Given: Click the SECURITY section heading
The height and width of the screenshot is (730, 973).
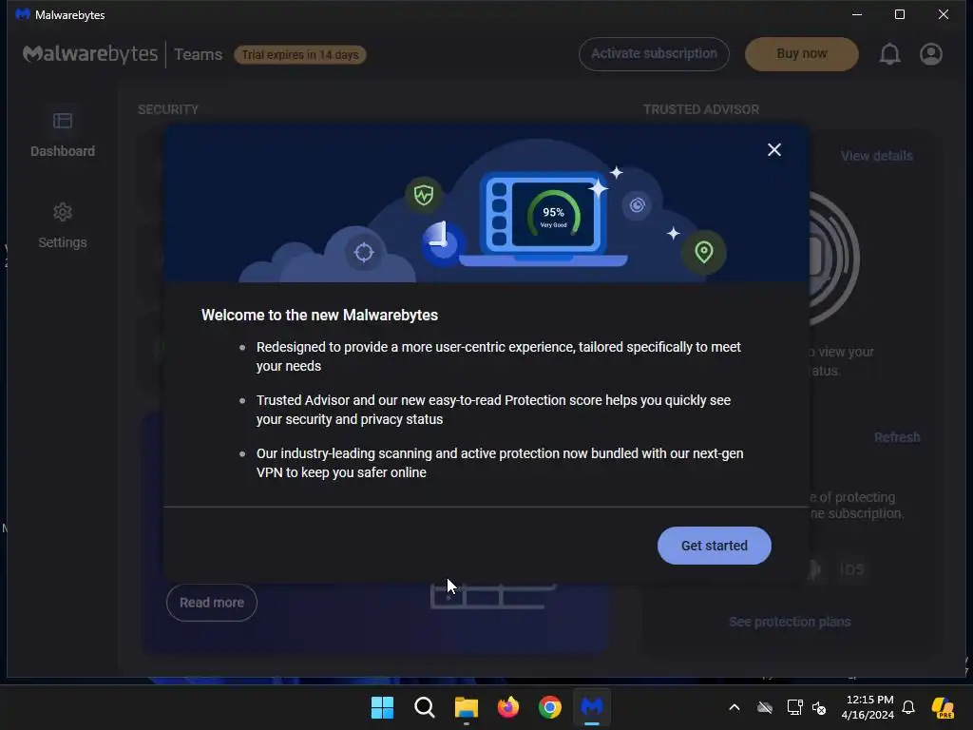Looking at the screenshot, I should tap(168, 109).
